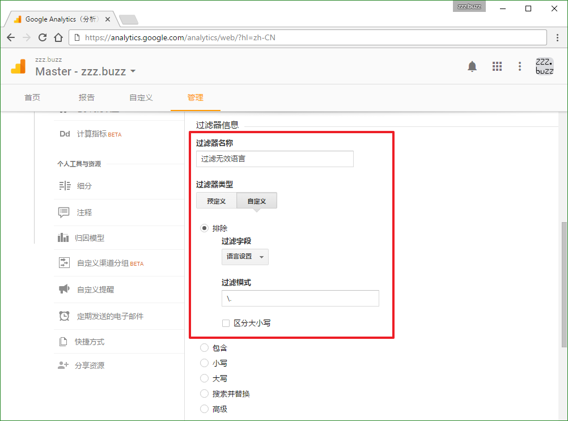Click the 过滤模式 pattern input
The width and height of the screenshot is (568, 421).
[300, 298]
